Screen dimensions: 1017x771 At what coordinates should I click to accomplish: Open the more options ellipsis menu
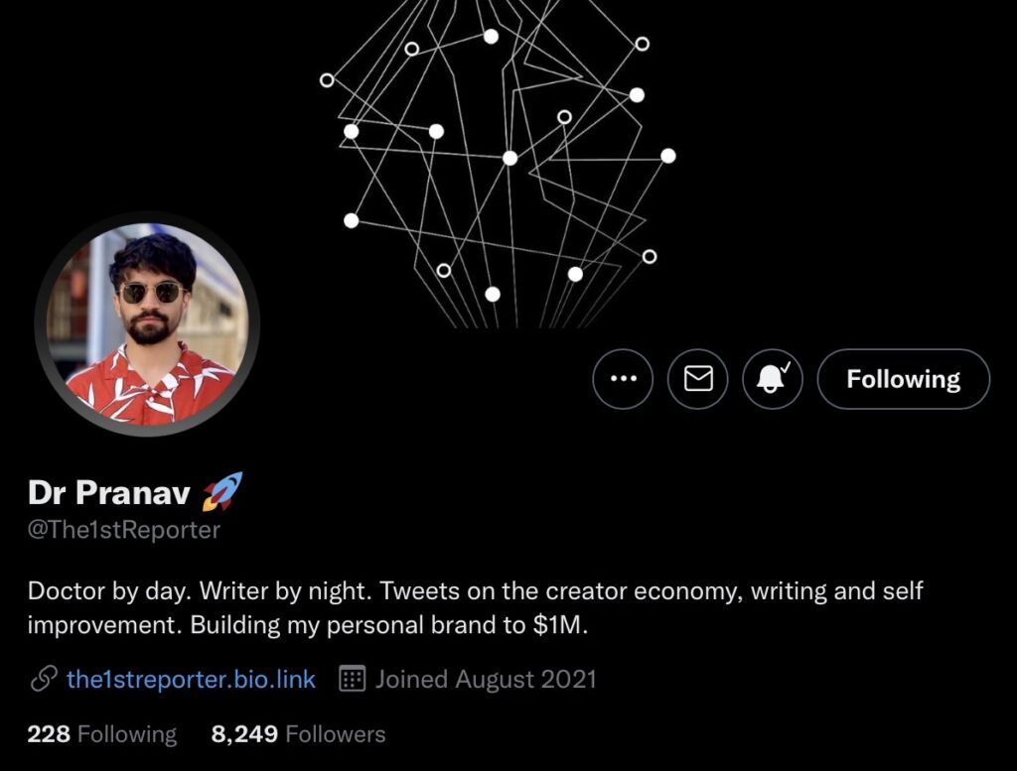(623, 379)
